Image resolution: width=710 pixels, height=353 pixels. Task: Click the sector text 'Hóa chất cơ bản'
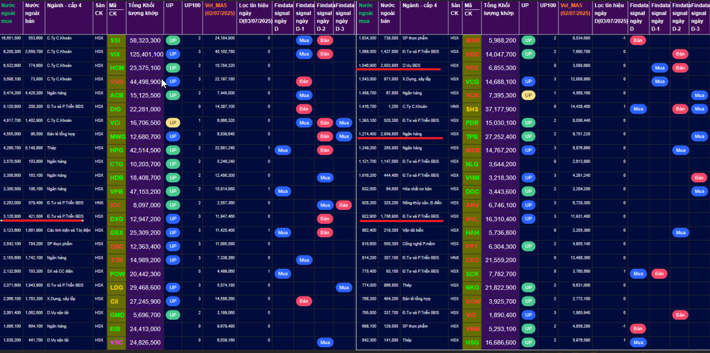[417, 189]
